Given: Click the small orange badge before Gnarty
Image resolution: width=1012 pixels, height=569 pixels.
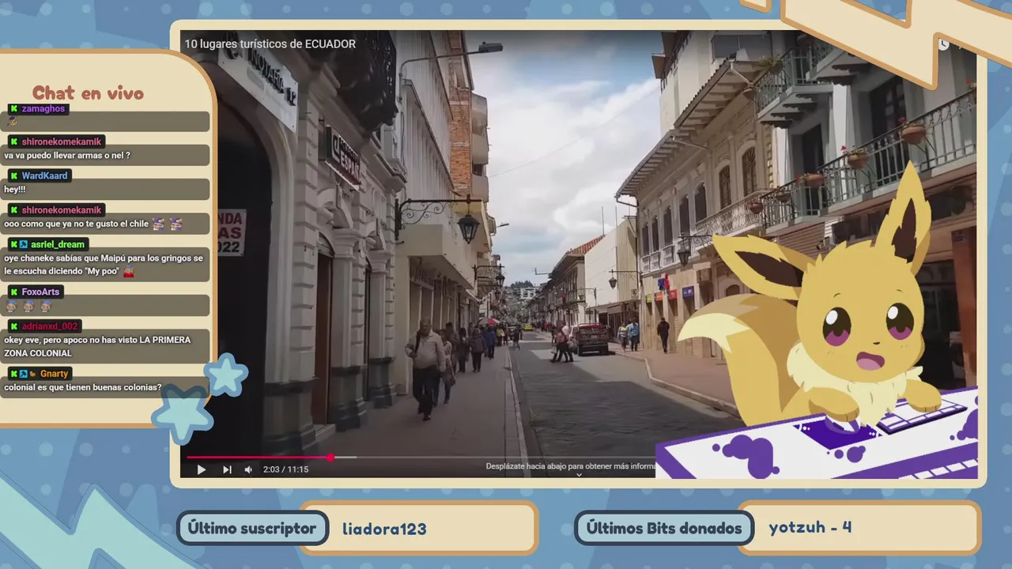Looking at the screenshot, I should 33,374.
